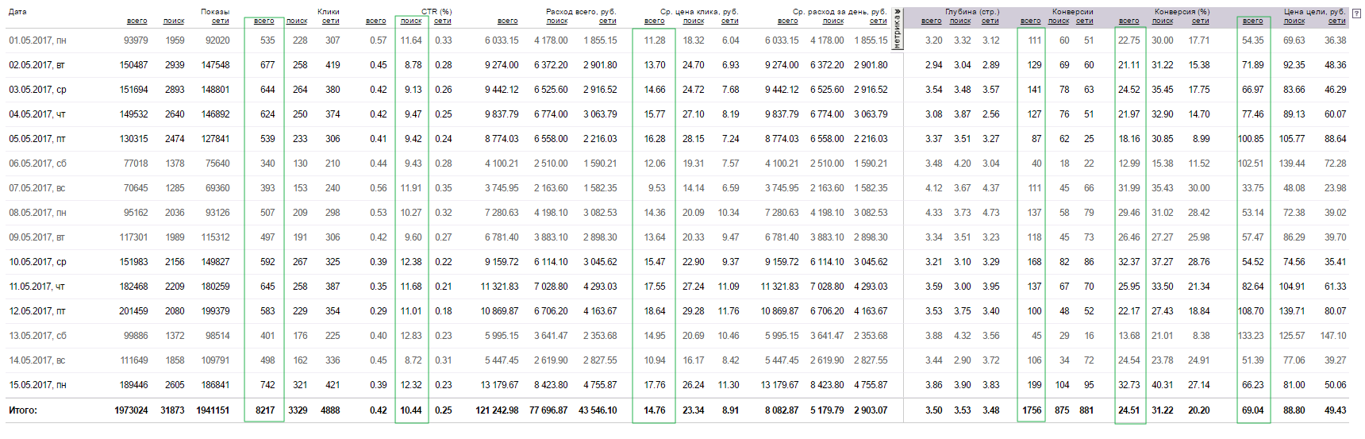This screenshot has width=1365, height=439.
Task: Click total average click price 14.76
Action: (x=655, y=410)
